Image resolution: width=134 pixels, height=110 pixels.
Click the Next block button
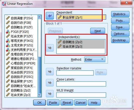[98, 31]
